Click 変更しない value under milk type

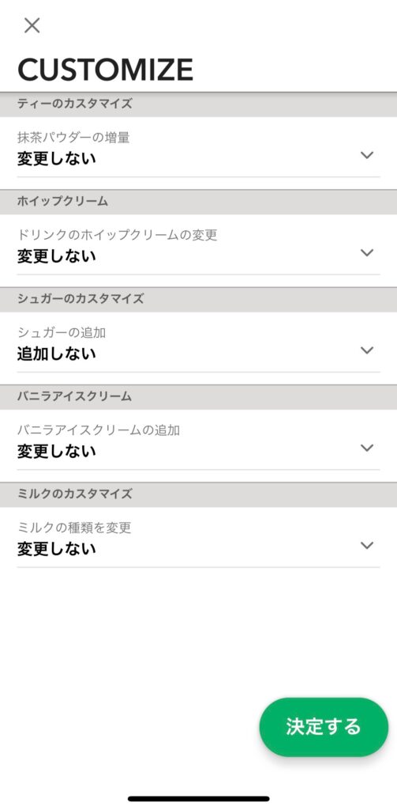tap(57, 549)
